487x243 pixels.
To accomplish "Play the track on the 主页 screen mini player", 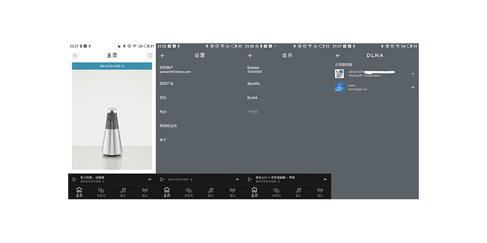I will [x=74, y=179].
